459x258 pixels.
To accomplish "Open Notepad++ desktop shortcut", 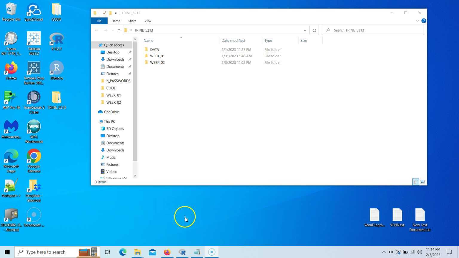I will [11, 188].
